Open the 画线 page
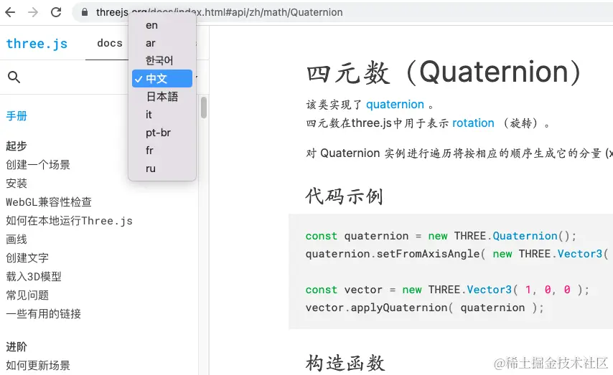The height and width of the screenshot is (375, 613). pos(17,239)
